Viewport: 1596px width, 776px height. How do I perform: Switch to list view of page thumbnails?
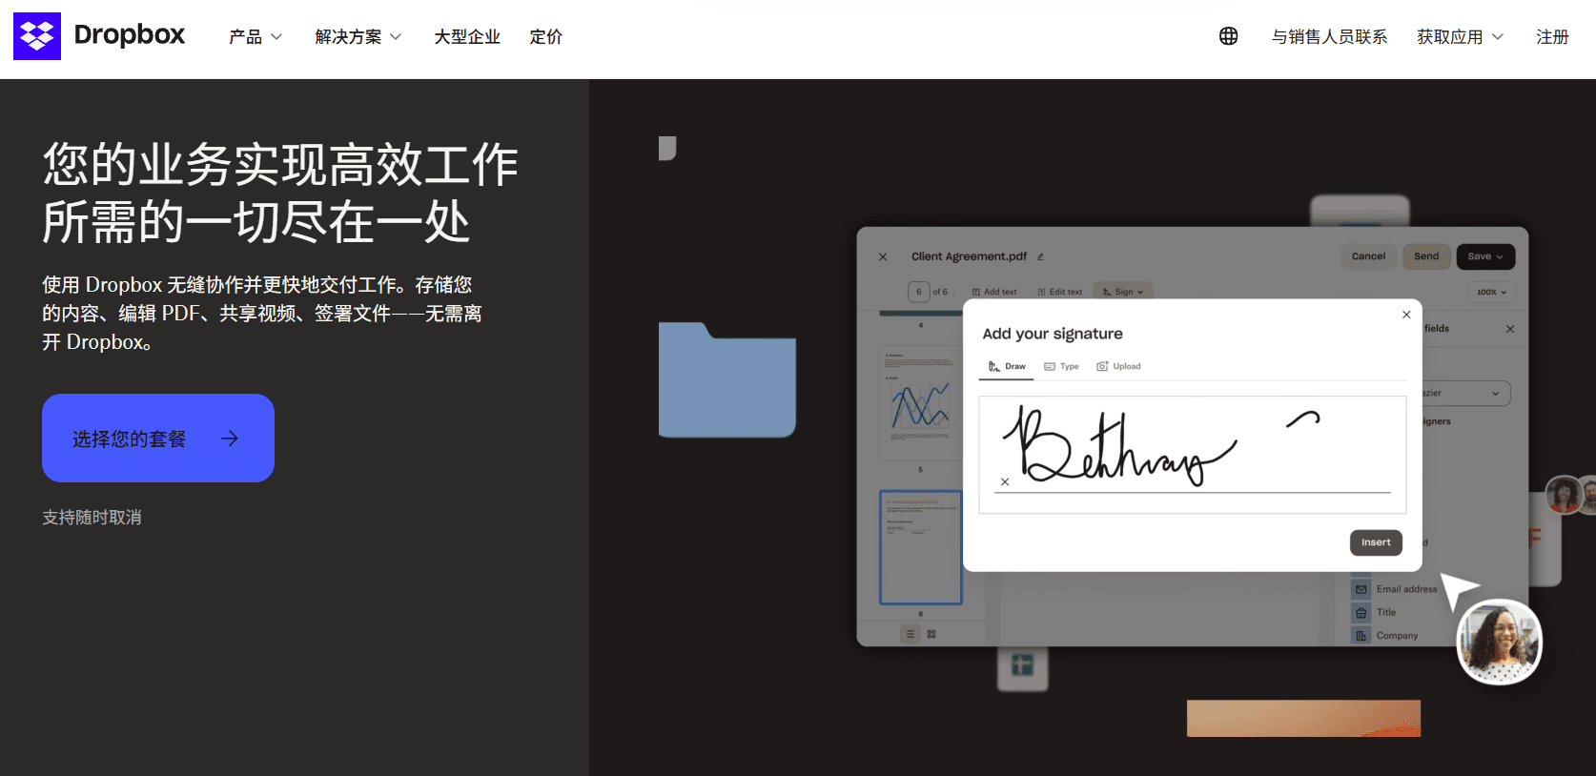coord(910,634)
